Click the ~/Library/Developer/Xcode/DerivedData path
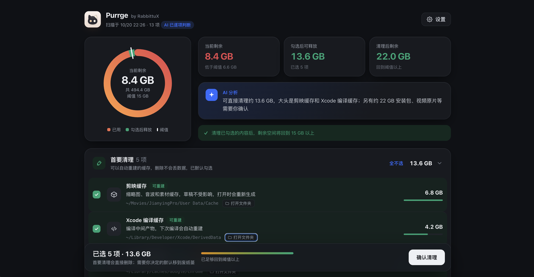Screen dimensions: 534x277 pyautogui.click(x=174, y=237)
